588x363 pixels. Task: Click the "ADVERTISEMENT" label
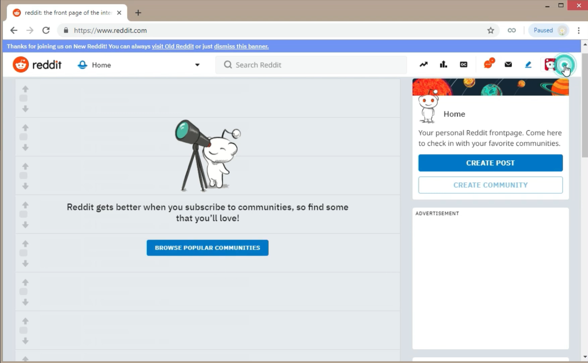(x=437, y=213)
